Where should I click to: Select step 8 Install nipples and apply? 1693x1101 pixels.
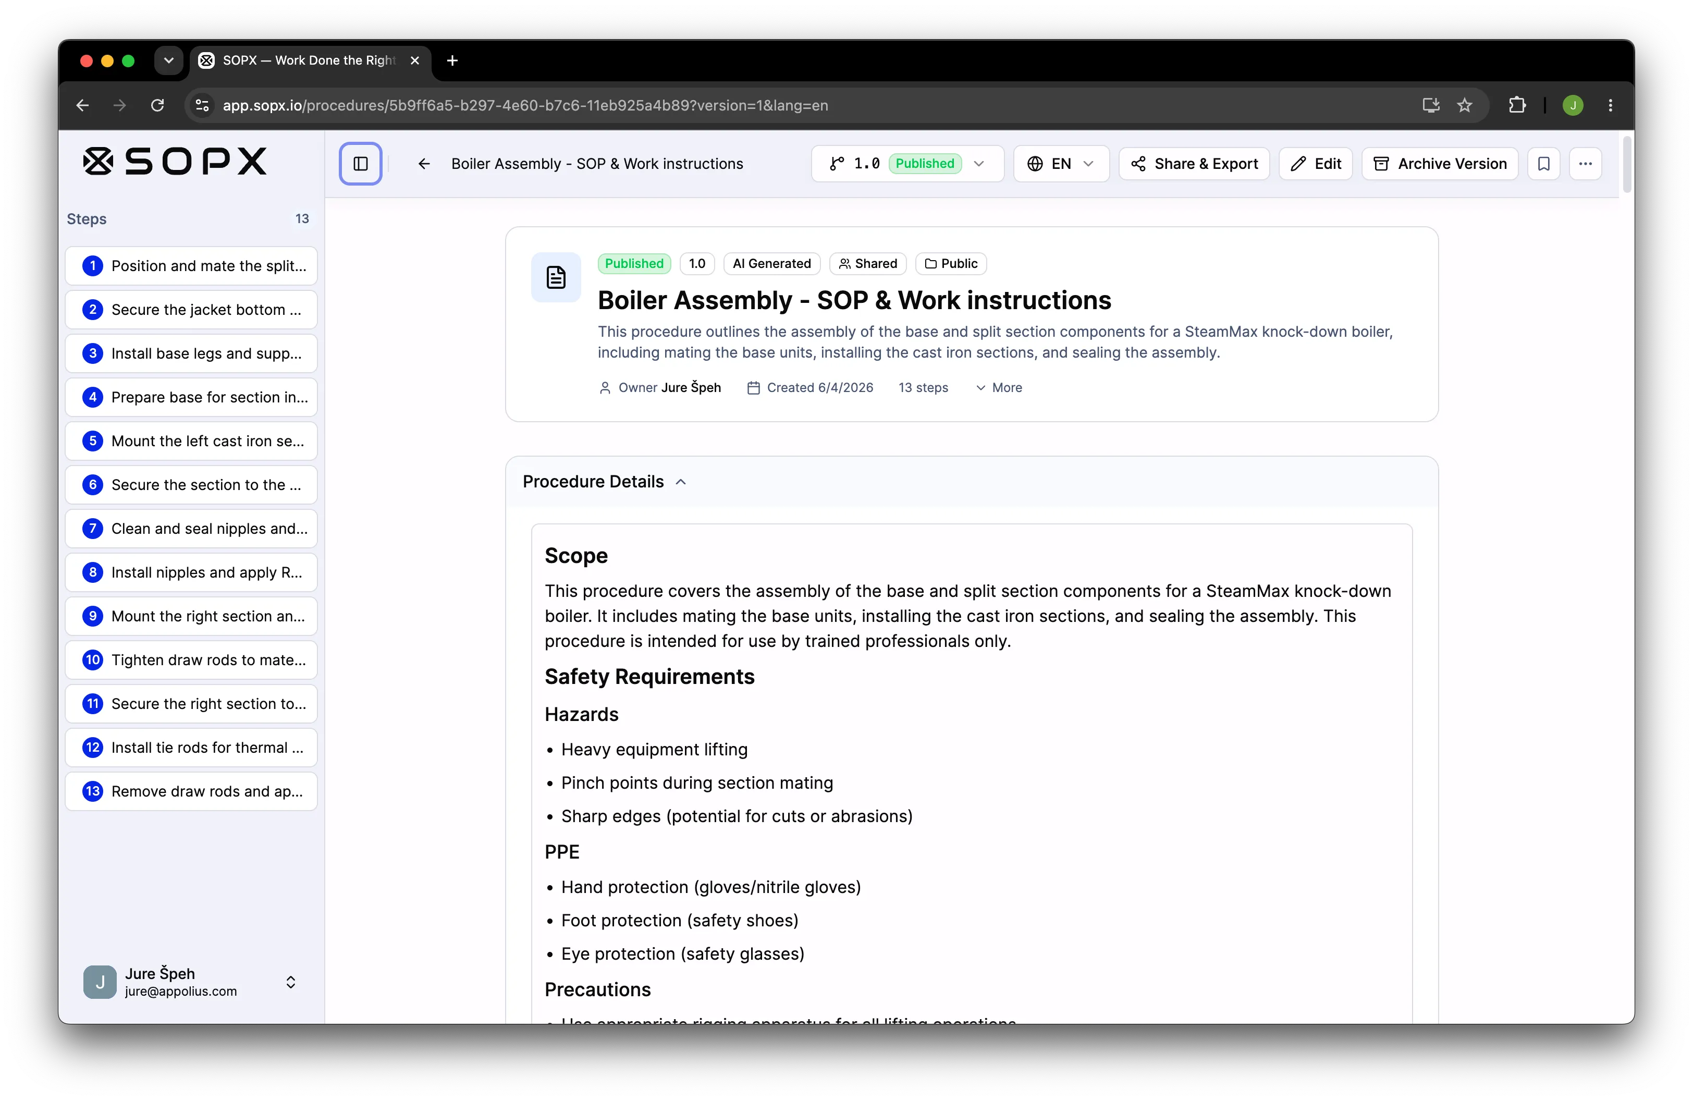point(191,572)
